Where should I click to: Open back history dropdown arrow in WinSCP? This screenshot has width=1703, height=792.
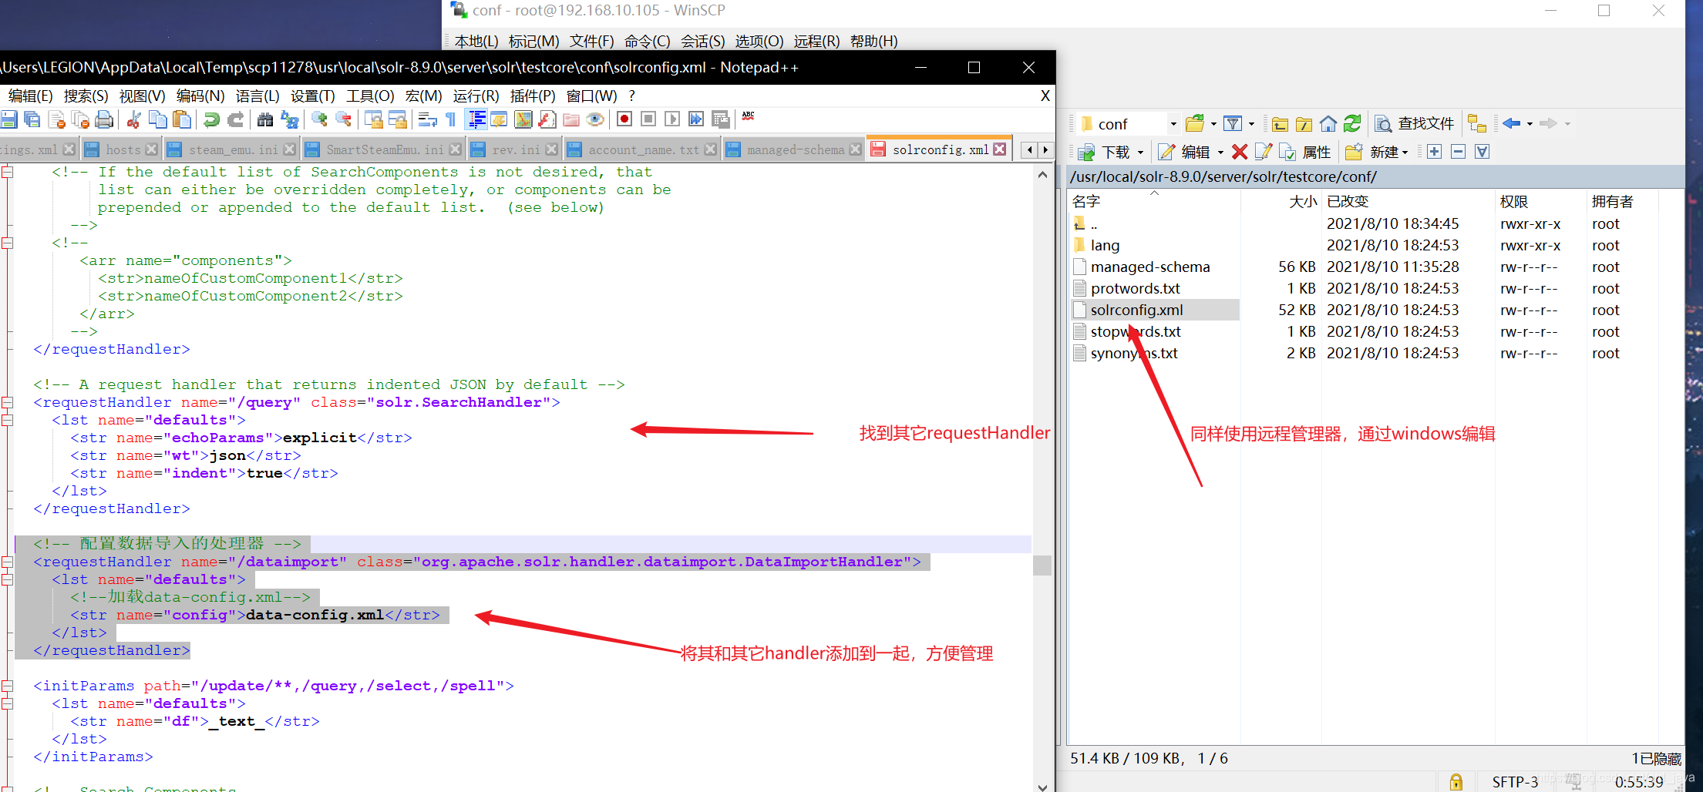click(x=1530, y=124)
